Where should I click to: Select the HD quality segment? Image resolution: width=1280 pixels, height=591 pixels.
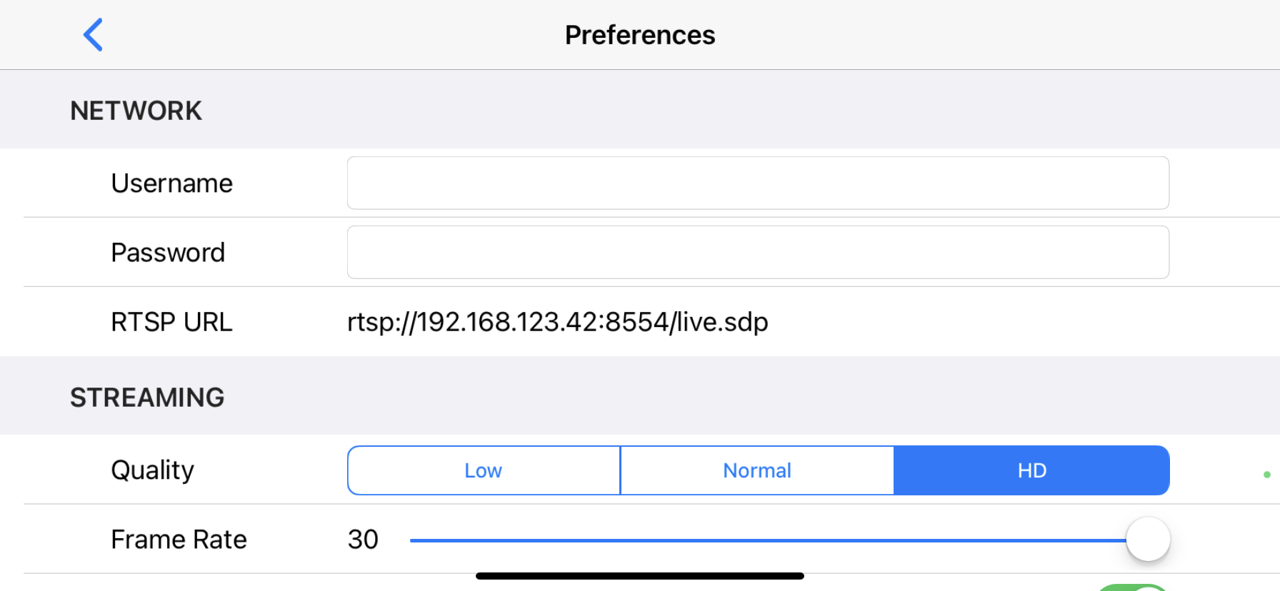pyautogui.click(x=1031, y=470)
